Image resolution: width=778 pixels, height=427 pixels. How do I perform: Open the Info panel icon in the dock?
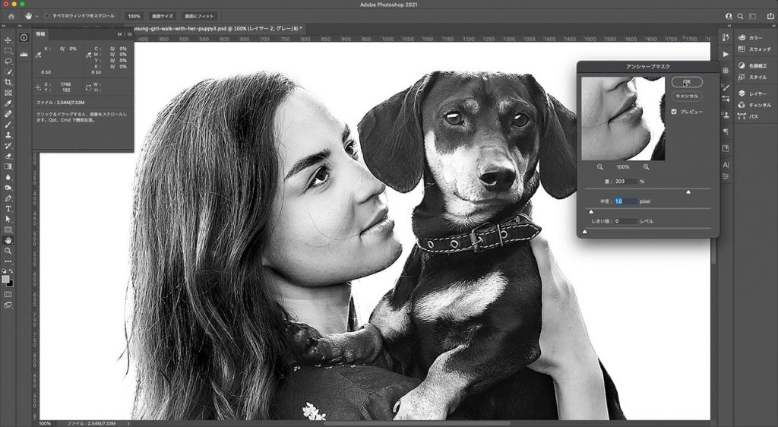pyautogui.click(x=24, y=38)
